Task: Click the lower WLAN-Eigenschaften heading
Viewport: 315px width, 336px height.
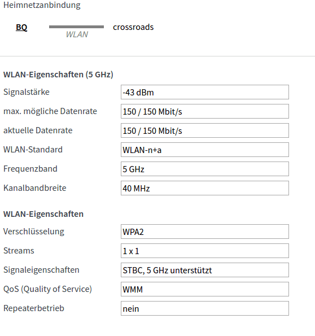Action: pos(43,214)
